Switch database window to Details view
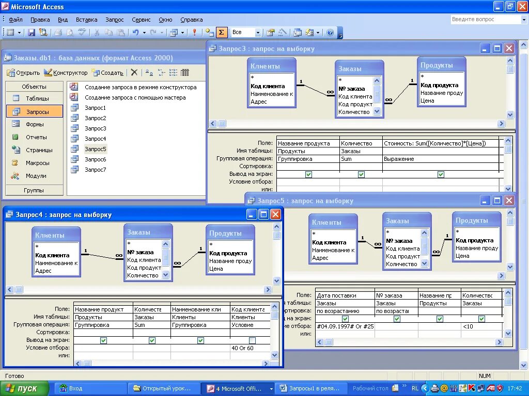Viewport: 529px width, 396px height. (x=185, y=72)
